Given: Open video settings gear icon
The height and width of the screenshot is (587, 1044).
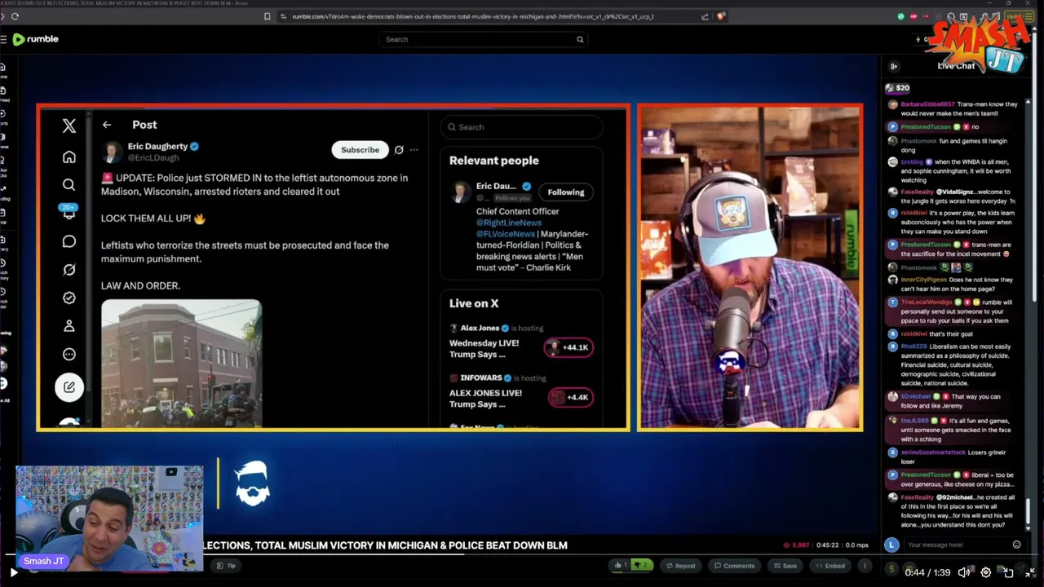Looking at the screenshot, I should pyautogui.click(x=985, y=572).
